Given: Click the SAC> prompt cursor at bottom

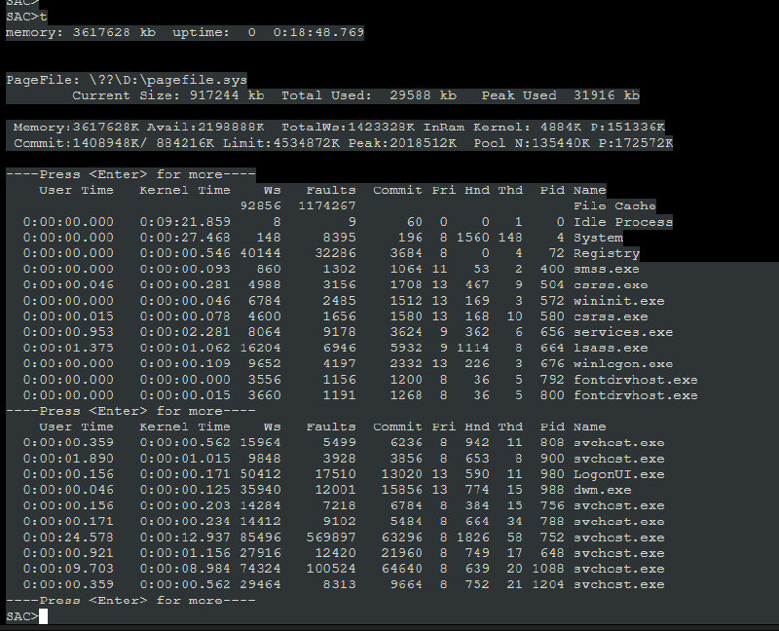Looking at the screenshot, I should click(x=44, y=616).
